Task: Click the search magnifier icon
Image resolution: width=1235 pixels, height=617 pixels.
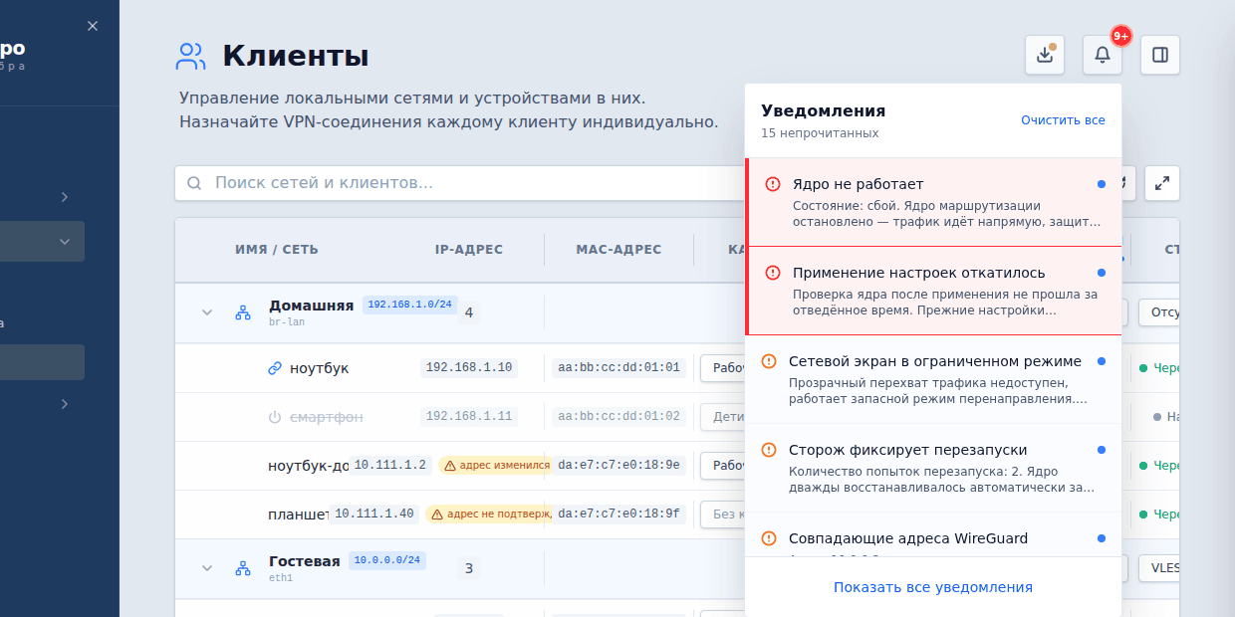Action: point(194,183)
